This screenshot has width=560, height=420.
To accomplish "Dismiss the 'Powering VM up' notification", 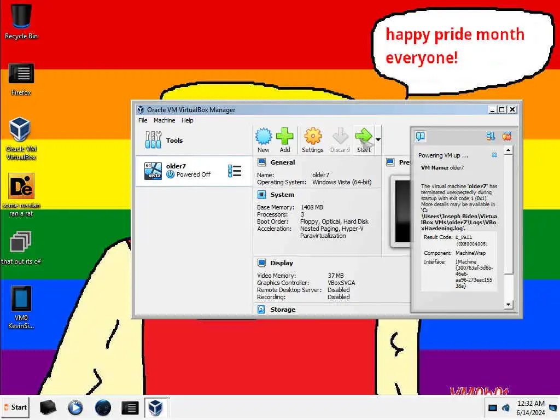I will (494, 155).
